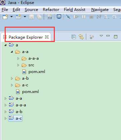Open the File menu

(x=5, y=10)
